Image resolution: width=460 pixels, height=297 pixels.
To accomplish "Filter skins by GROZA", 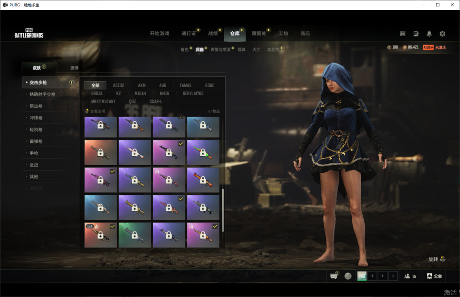I will pyautogui.click(x=97, y=94).
